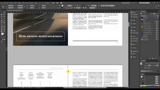Viewport: 160px width, 90px height.
Task: Select the Rectangle tool
Action: [4, 23]
